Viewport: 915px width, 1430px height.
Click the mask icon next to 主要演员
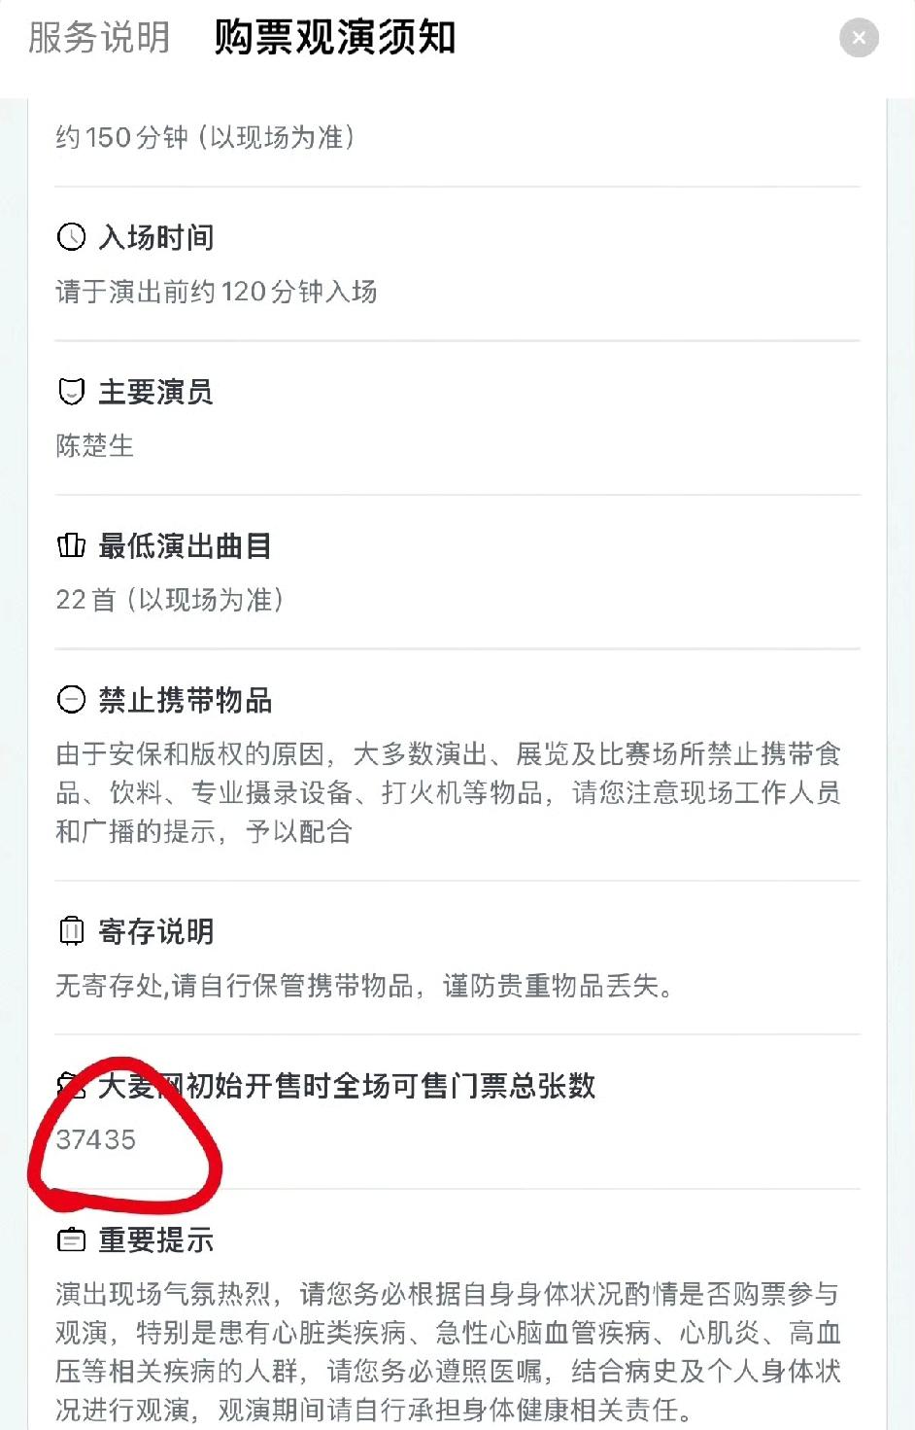(x=72, y=392)
